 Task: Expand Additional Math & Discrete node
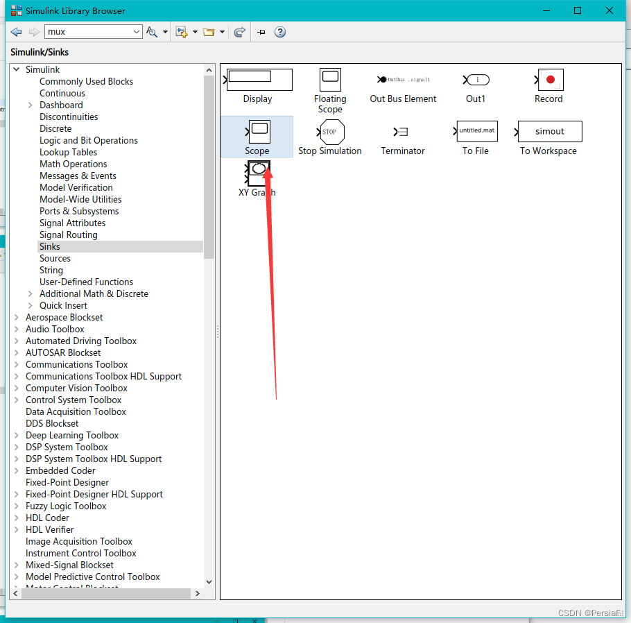click(31, 293)
